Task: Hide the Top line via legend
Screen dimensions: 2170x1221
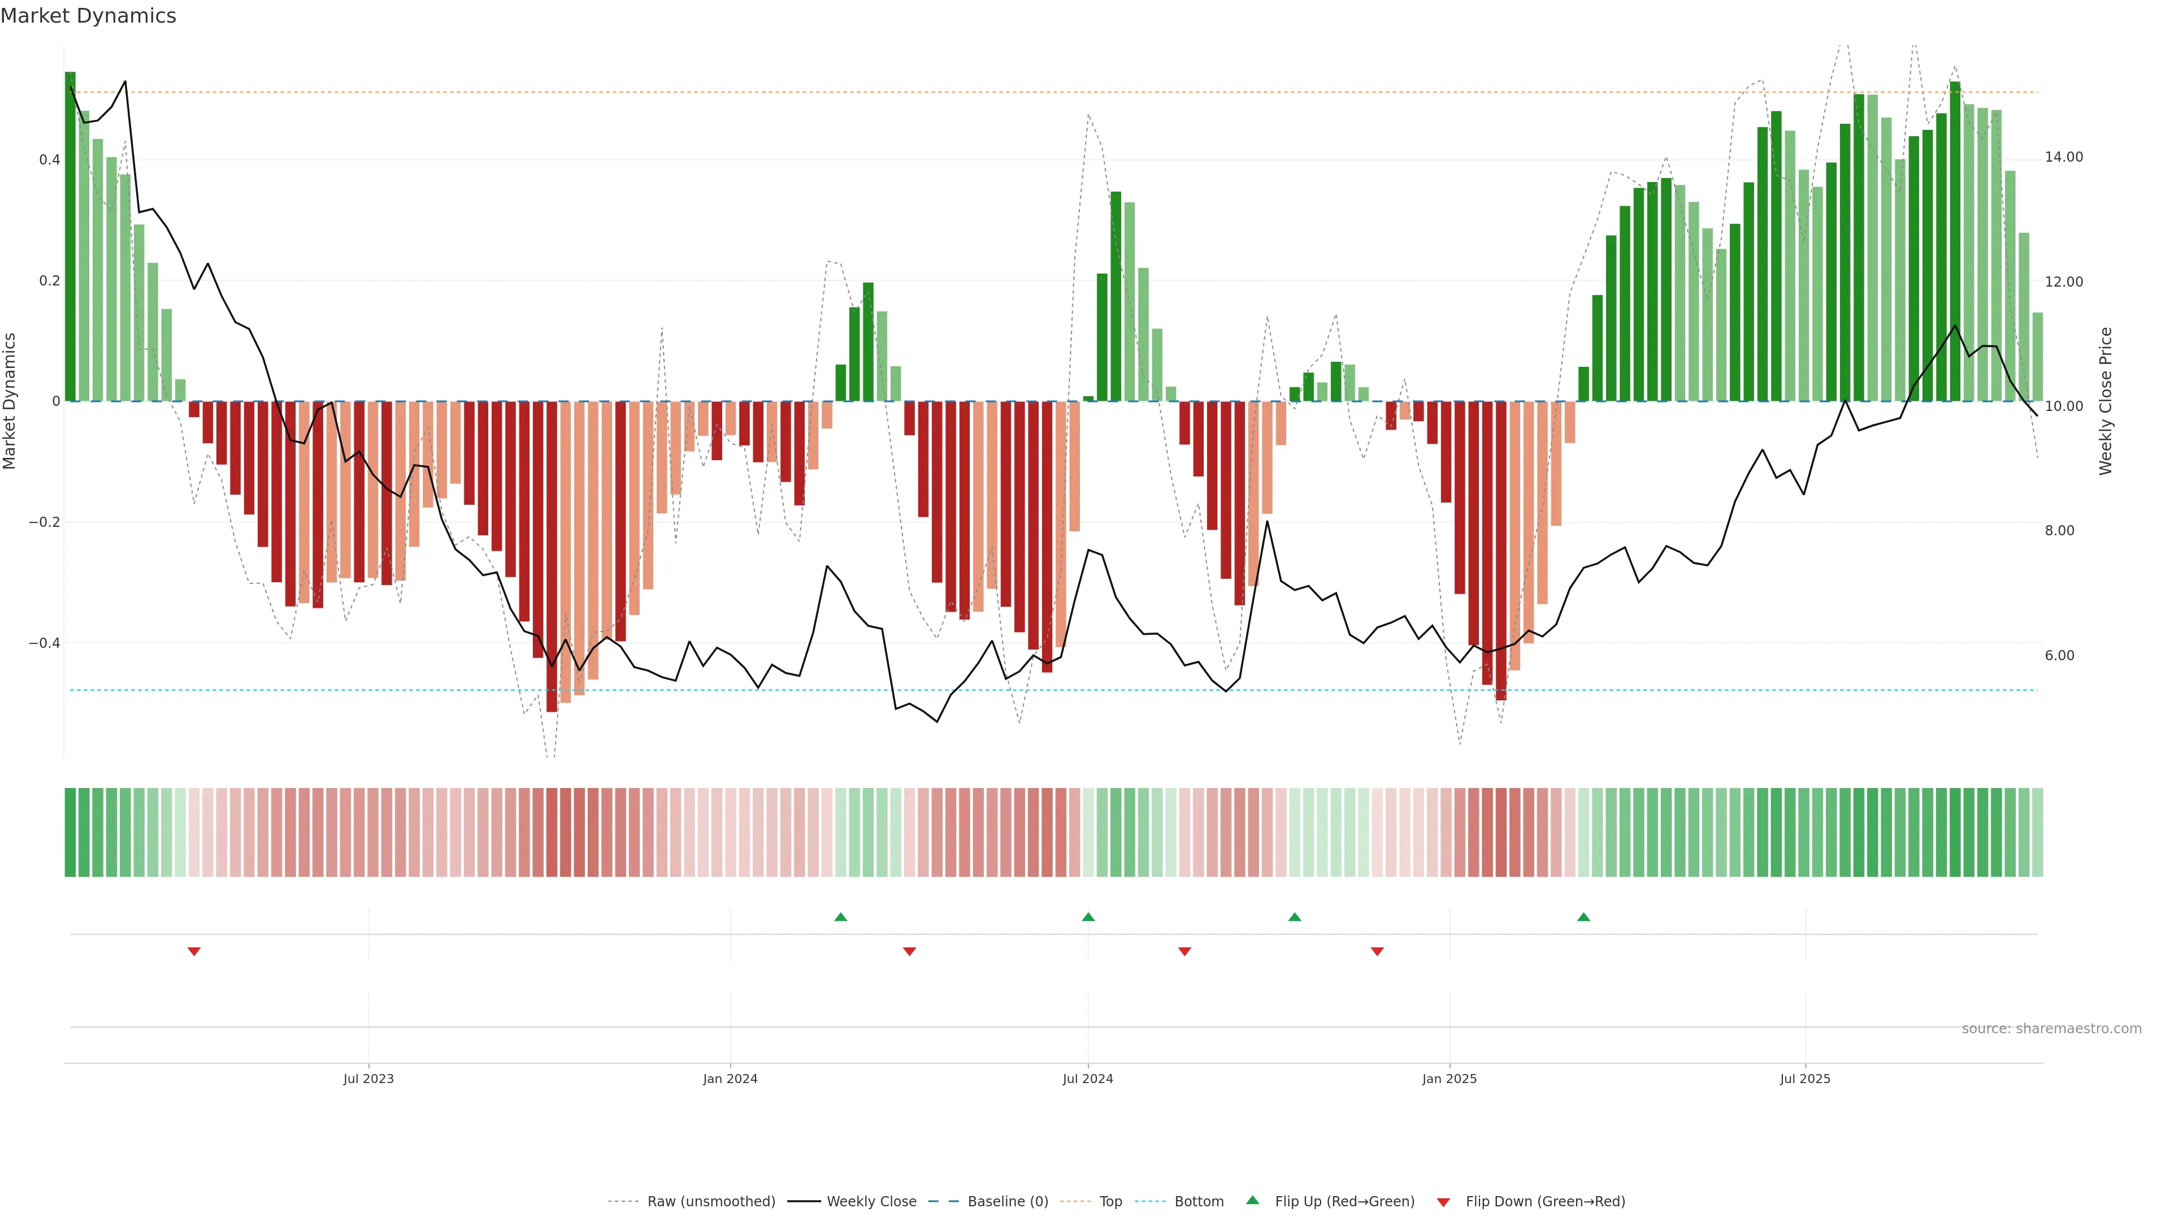Action: click(x=1110, y=1202)
